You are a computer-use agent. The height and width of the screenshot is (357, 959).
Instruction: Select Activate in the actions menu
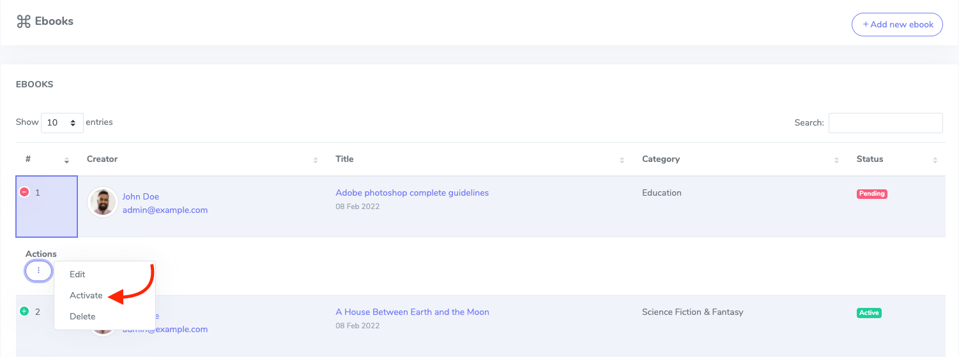tap(86, 295)
